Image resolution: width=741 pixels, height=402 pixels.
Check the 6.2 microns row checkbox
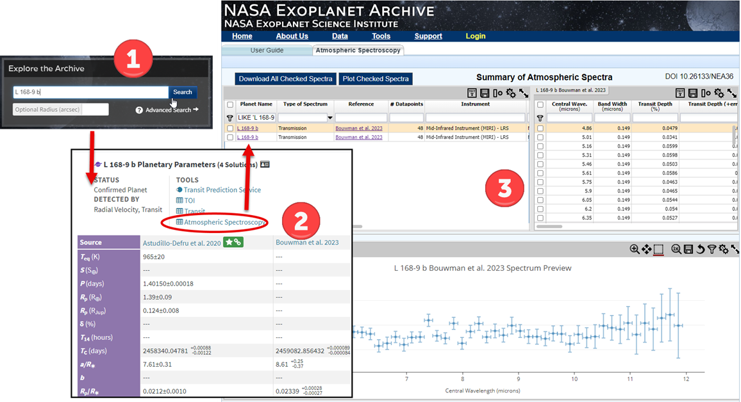pos(540,209)
